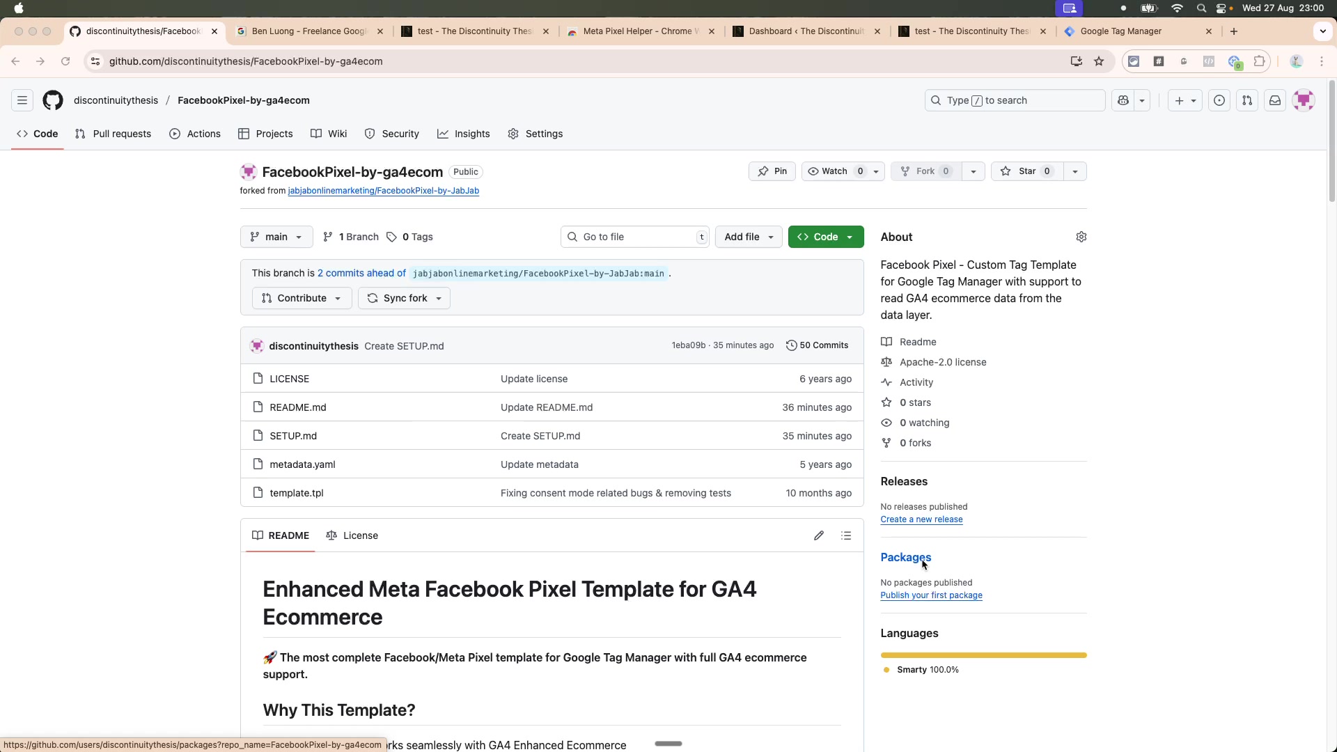Toggle Watch on the repository

[829, 171]
